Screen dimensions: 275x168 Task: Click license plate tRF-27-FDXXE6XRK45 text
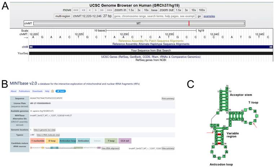(x=40, y=103)
